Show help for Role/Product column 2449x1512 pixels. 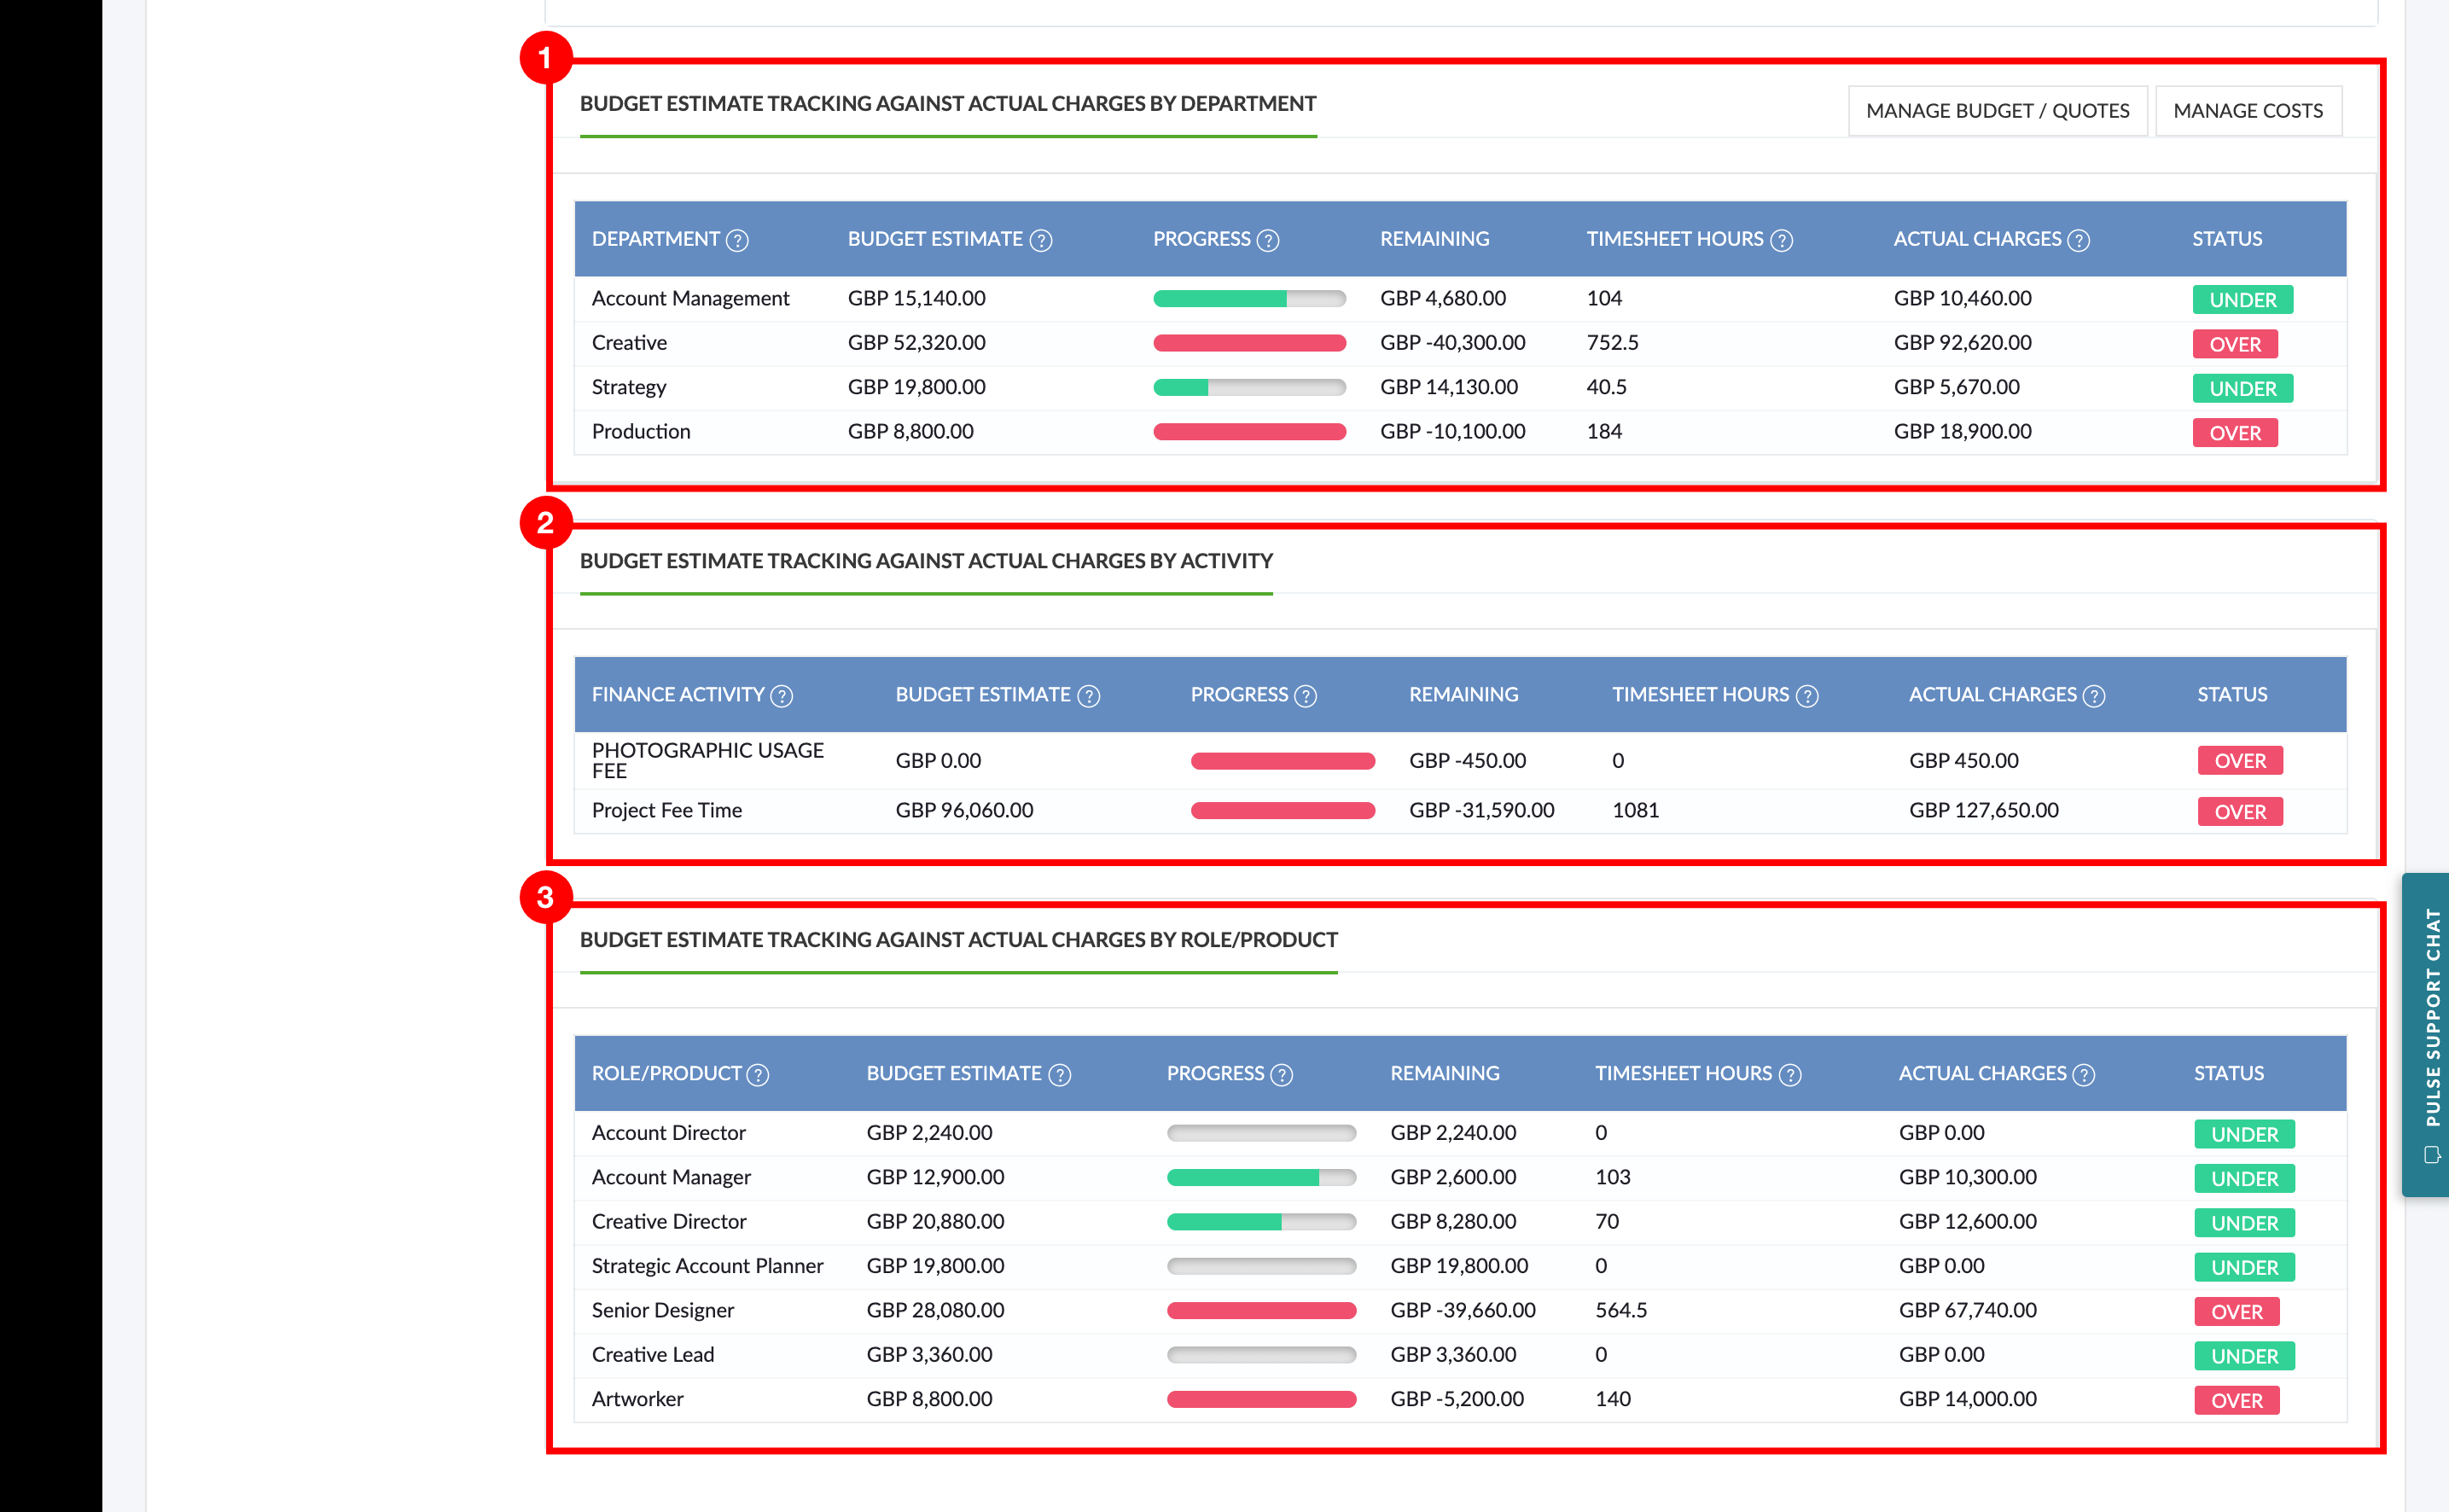coord(758,1075)
